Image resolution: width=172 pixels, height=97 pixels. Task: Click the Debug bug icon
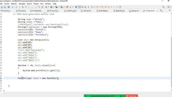46,7
